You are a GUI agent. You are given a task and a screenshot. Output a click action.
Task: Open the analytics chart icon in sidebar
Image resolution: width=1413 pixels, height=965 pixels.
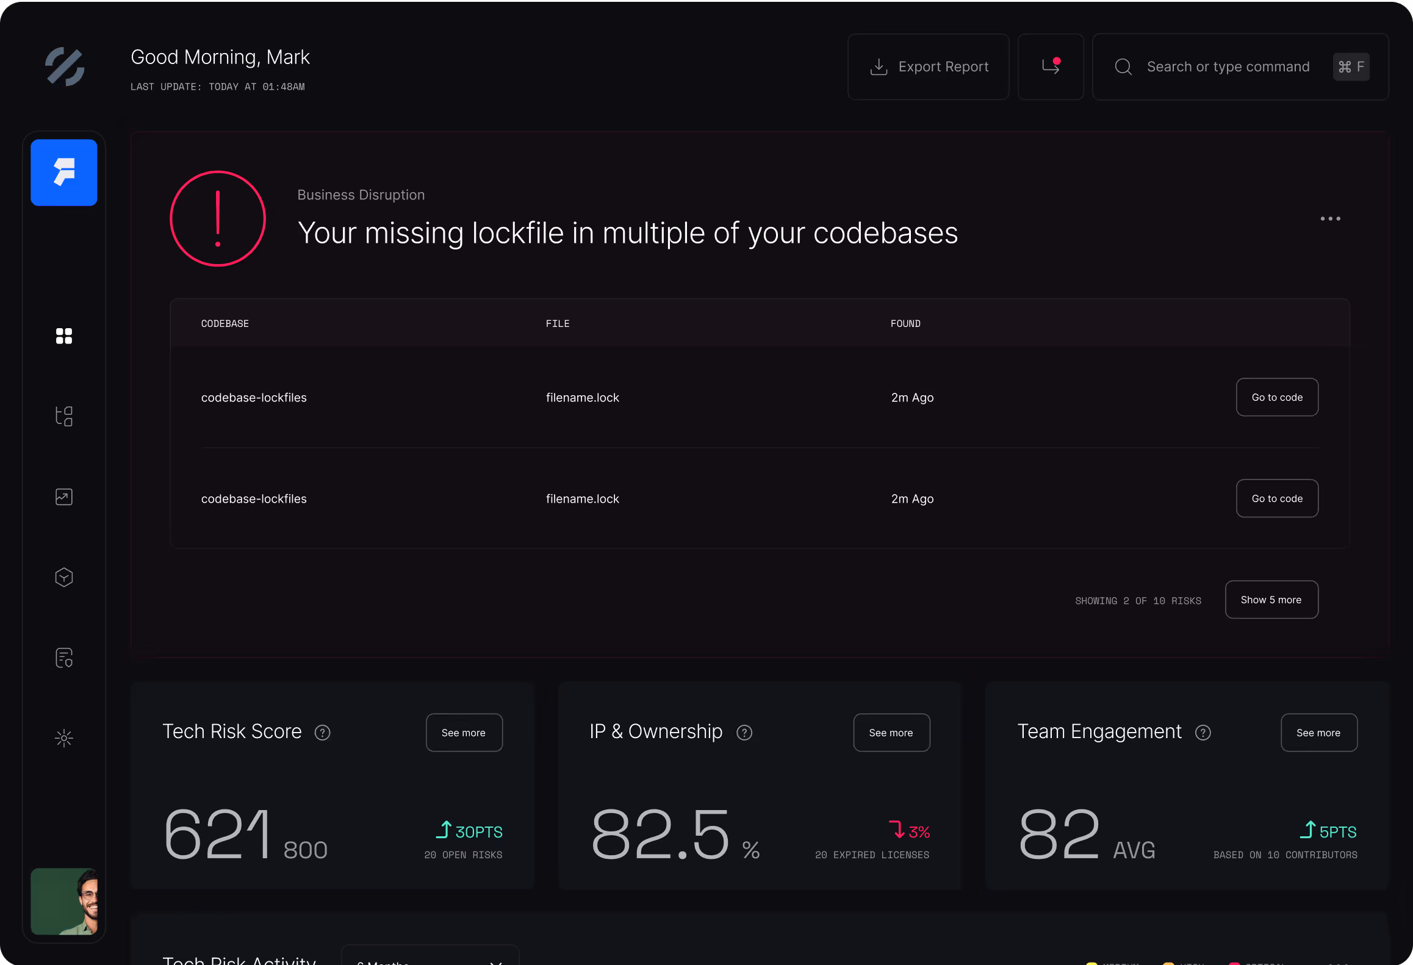[x=64, y=497]
